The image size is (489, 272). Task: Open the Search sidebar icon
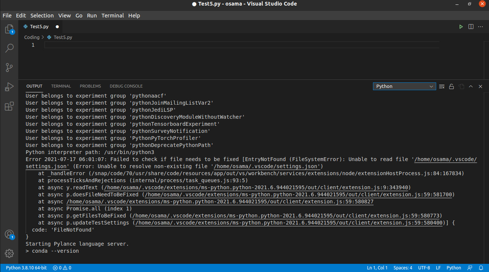click(x=9, y=48)
